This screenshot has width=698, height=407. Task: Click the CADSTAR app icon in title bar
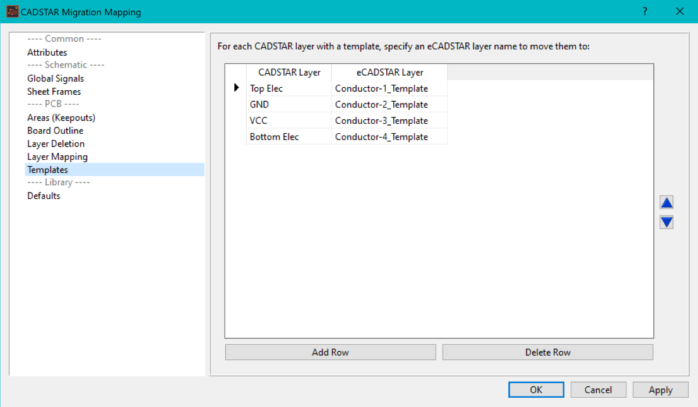(12, 12)
